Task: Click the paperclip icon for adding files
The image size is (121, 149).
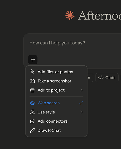Action: tap(32, 72)
